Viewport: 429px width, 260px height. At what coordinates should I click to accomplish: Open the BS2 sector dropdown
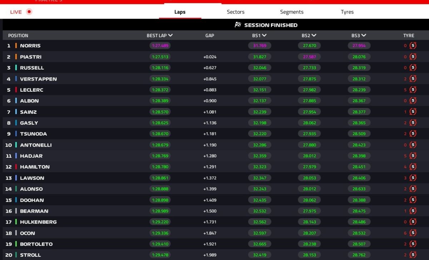[x=314, y=35]
